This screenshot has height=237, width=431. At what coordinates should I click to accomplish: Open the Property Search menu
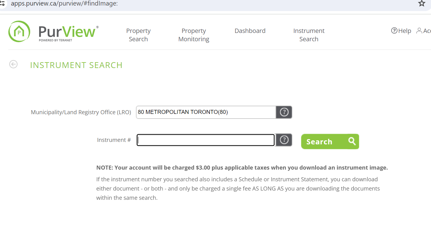138,35
